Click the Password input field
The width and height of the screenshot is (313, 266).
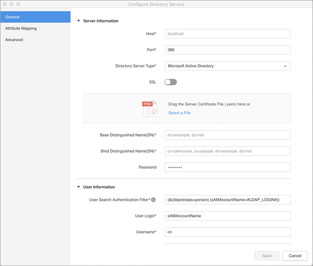[x=227, y=168]
